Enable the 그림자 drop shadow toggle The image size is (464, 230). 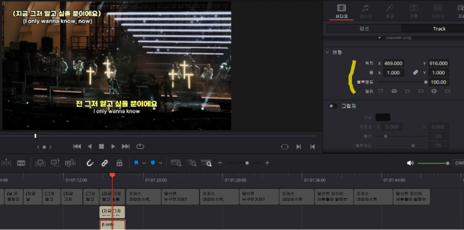333,106
